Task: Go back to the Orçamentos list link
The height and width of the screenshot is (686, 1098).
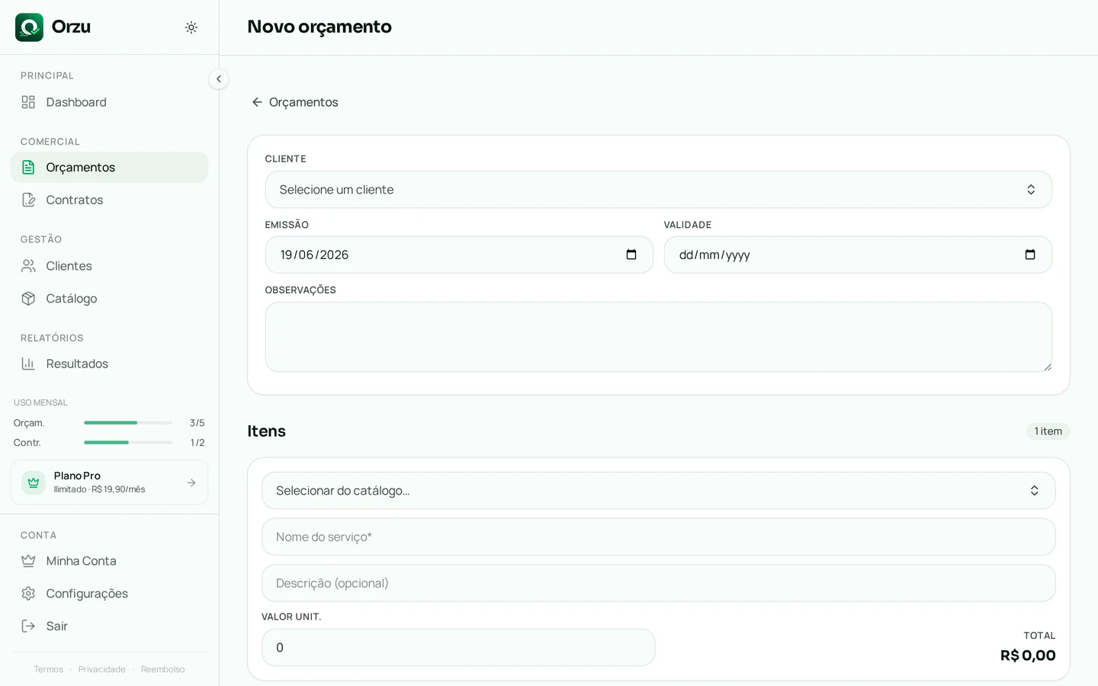Action: [x=295, y=102]
